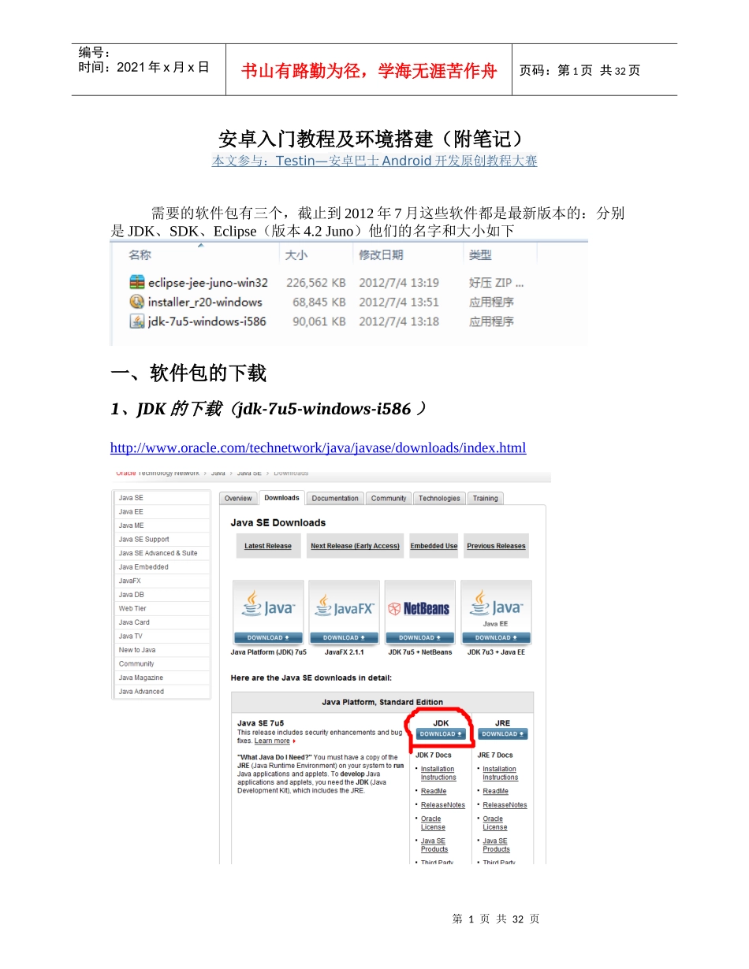Click the jdk-7u5-windows-i586 Java installer icon
The image size is (749, 969).
tap(136, 321)
